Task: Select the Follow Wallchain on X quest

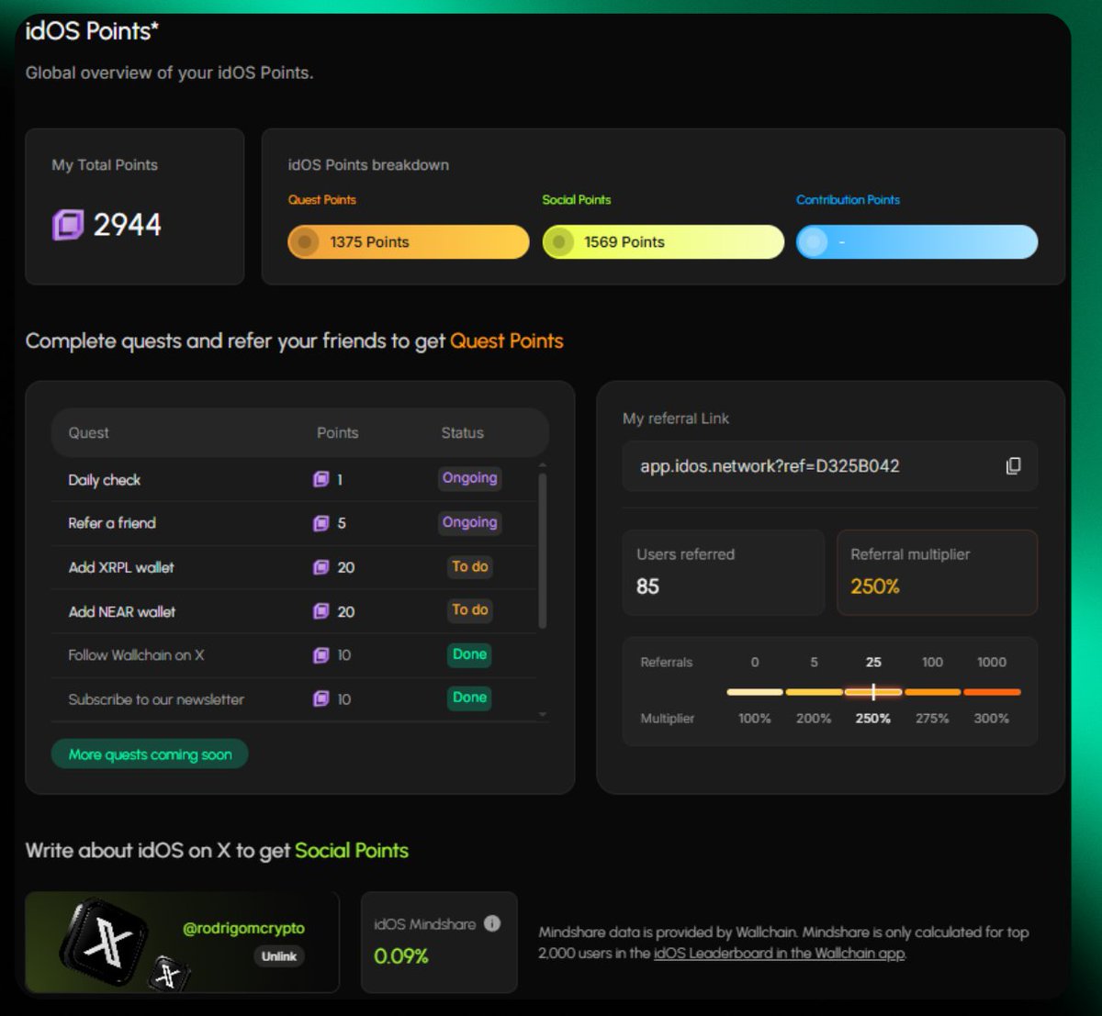Action: click(136, 655)
